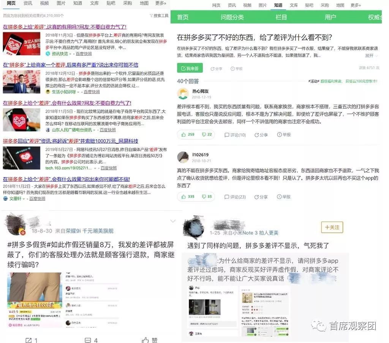Open result '会有什么效果?说出来你可能都不信'
The image size is (389, 343).
tap(66, 179)
